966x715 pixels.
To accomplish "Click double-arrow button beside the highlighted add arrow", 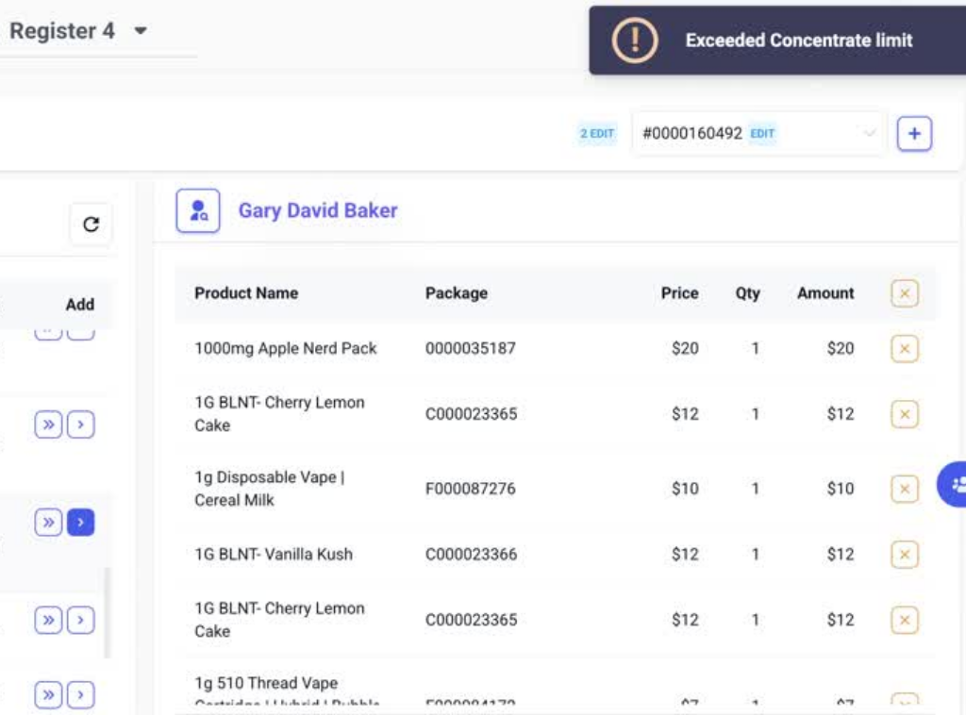I will (48, 522).
